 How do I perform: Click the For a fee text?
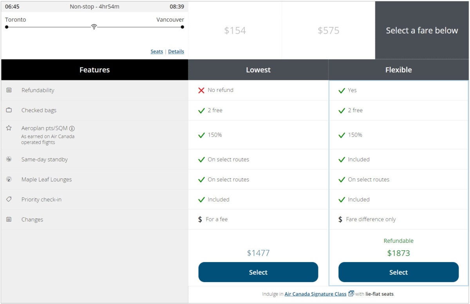217,219
